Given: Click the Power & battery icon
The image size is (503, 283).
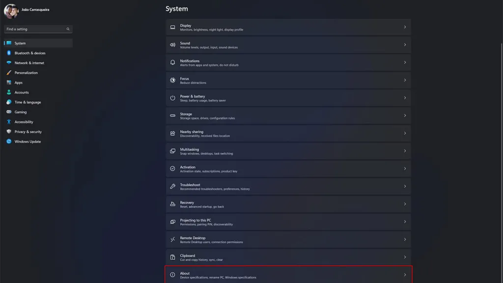Looking at the screenshot, I should point(172,98).
